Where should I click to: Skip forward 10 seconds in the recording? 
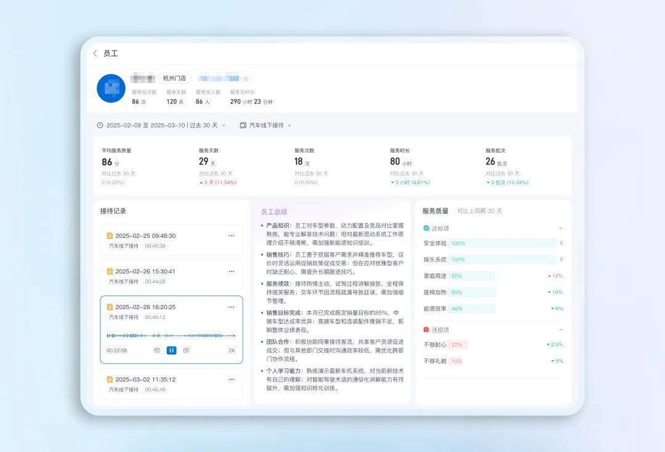click(186, 350)
